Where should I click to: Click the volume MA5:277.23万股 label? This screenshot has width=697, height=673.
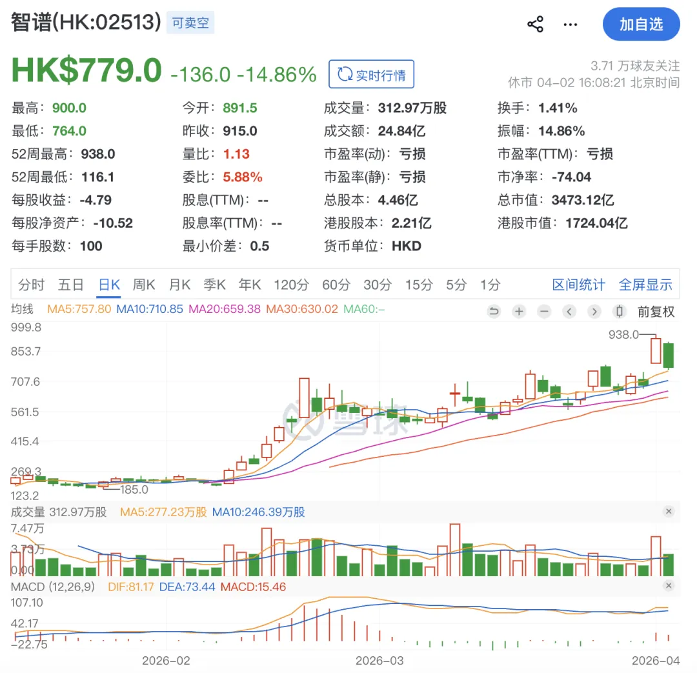point(163,512)
